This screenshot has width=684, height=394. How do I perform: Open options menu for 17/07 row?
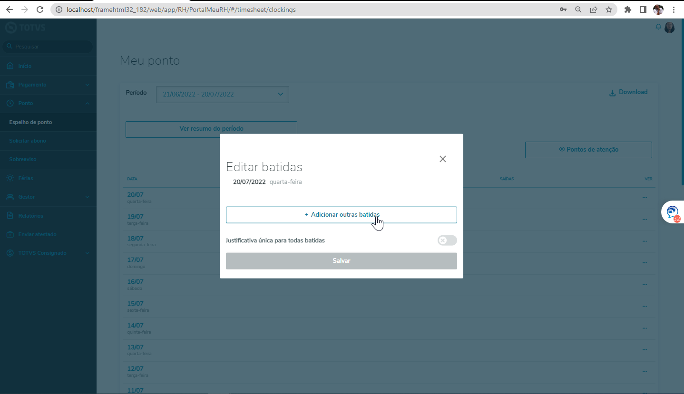tap(645, 262)
